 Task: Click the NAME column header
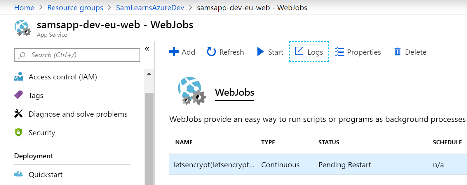[x=184, y=142]
